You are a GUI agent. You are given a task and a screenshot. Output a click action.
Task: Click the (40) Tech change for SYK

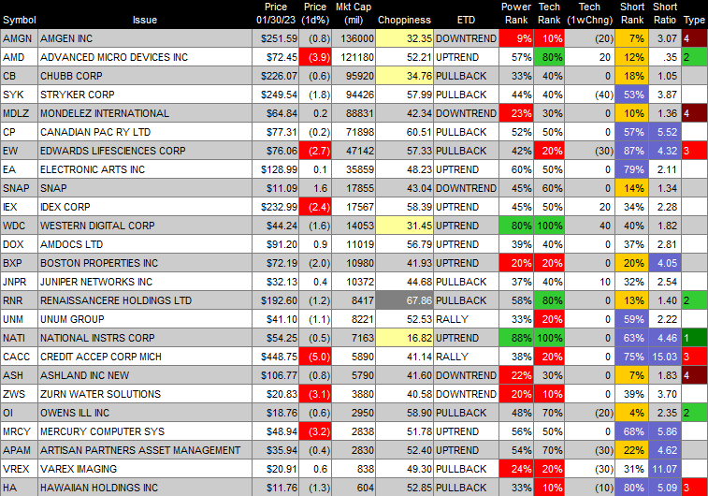[590, 95]
